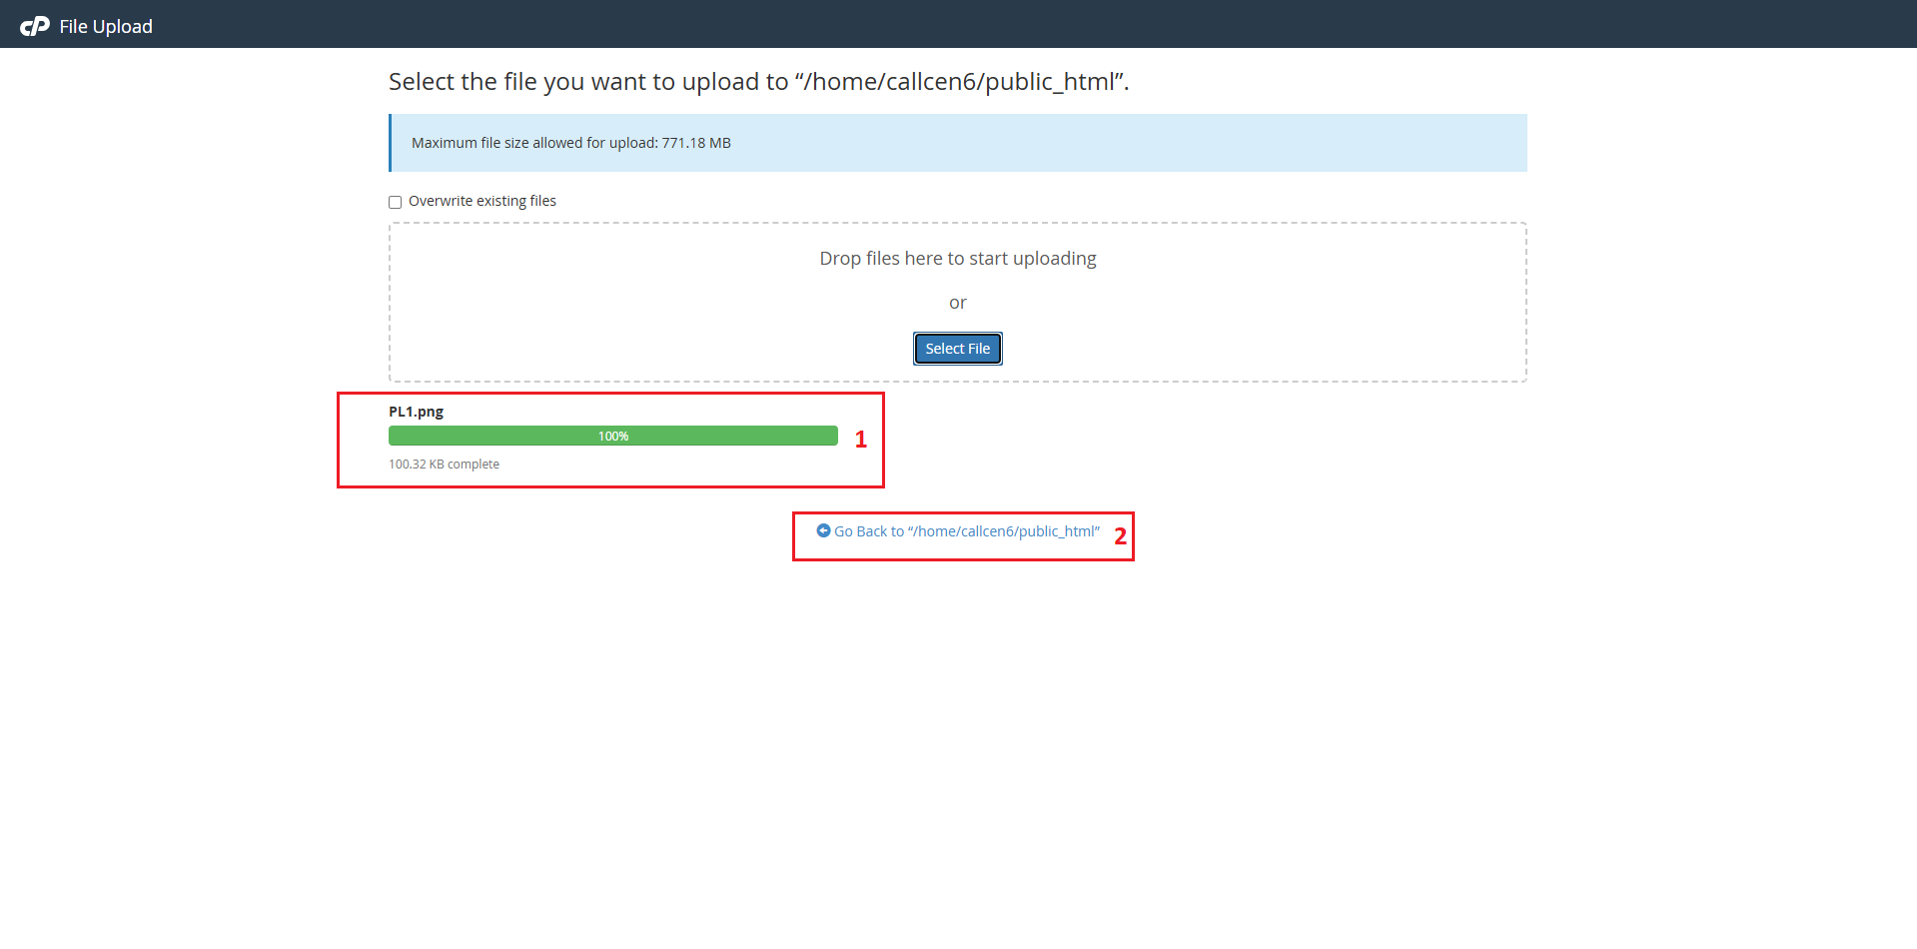The image size is (1917, 949).
Task: Click the red annotation number 2
Action: [1120, 536]
